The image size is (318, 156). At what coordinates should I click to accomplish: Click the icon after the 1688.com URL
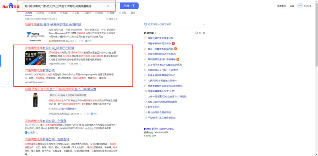tap(81, 64)
